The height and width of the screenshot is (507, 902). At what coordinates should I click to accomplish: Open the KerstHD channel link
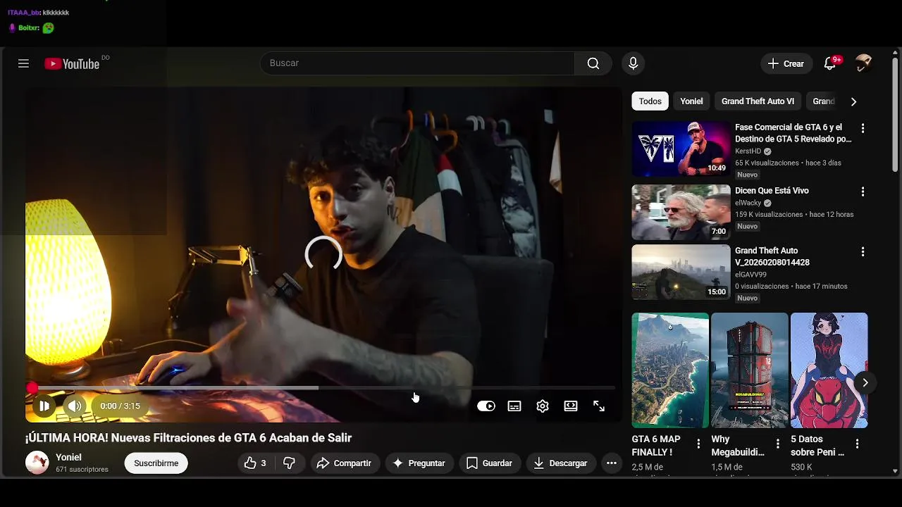click(748, 151)
